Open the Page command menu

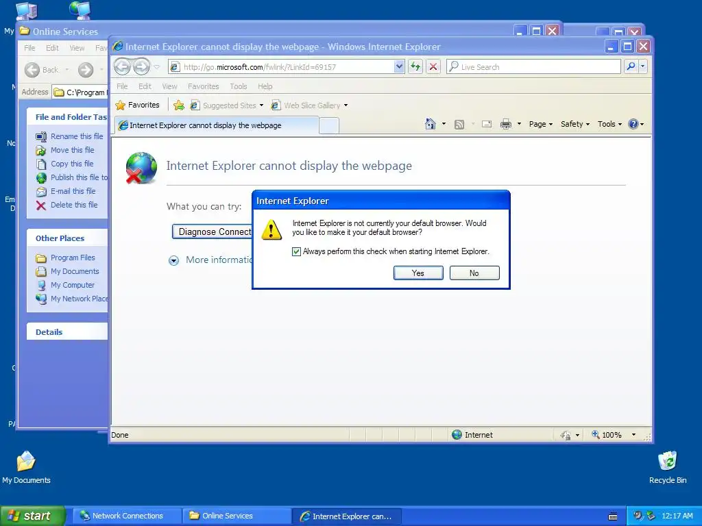point(540,124)
